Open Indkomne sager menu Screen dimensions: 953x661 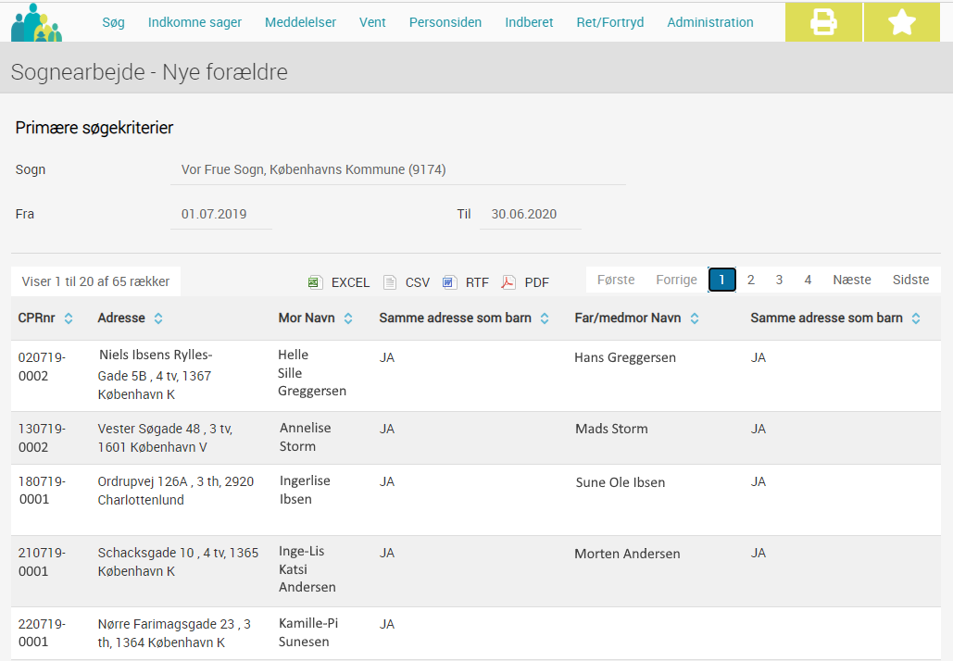(194, 22)
